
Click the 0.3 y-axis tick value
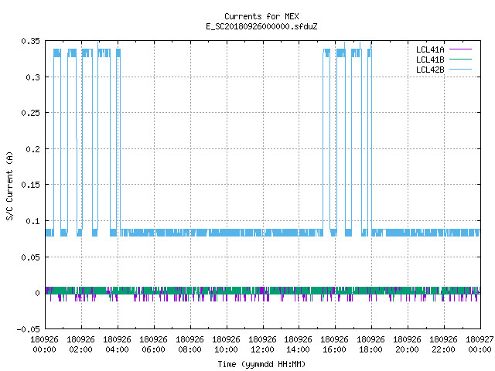(32, 77)
